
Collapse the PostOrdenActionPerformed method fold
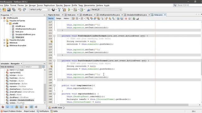click(x=54, y=61)
